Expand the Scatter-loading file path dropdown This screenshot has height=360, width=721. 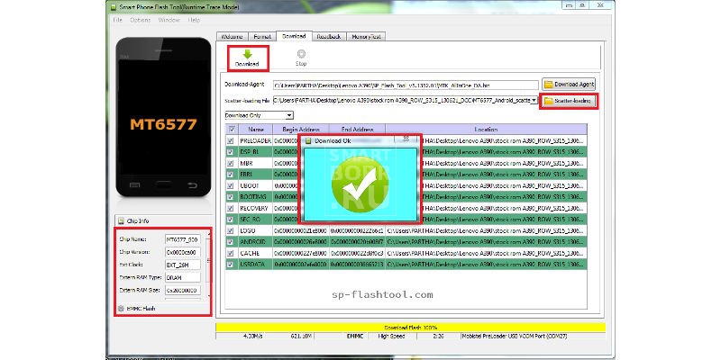[535, 101]
